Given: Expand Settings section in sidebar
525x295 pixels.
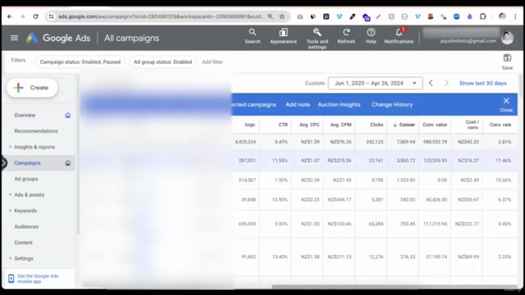Looking at the screenshot, I should (10, 258).
